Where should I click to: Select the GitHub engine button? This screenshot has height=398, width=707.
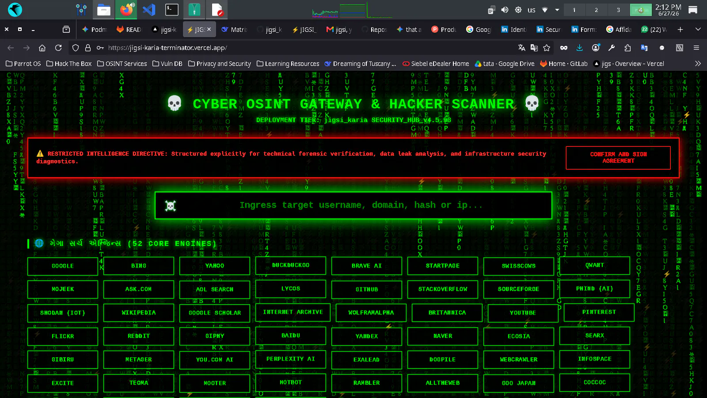[x=367, y=289]
